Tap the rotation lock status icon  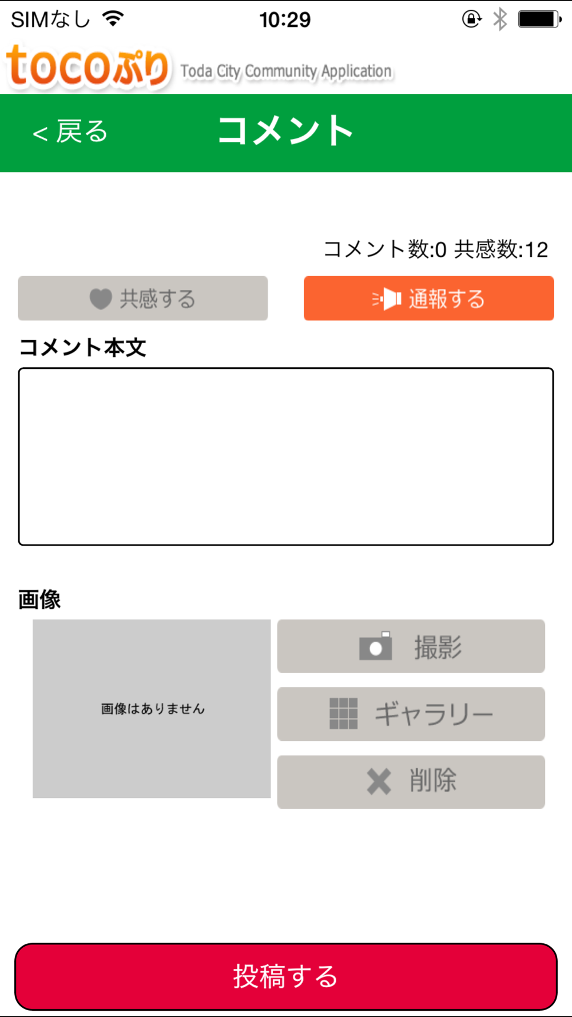click(x=471, y=19)
